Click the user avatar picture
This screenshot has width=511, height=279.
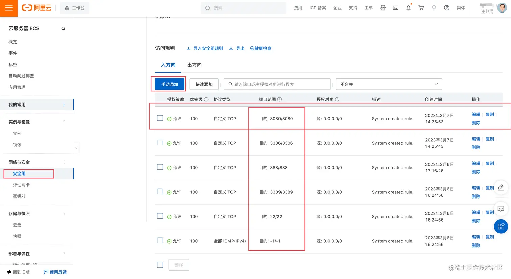coord(502,8)
